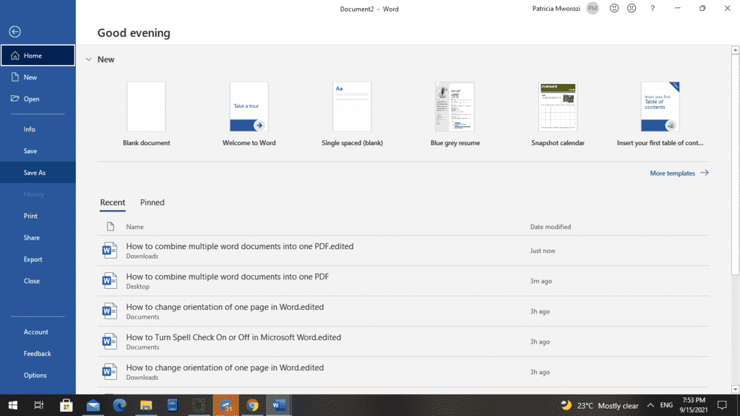The width and height of the screenshot is (740, 416).
Task: Click the PM account avatar
Action: (x=592, y=9)
